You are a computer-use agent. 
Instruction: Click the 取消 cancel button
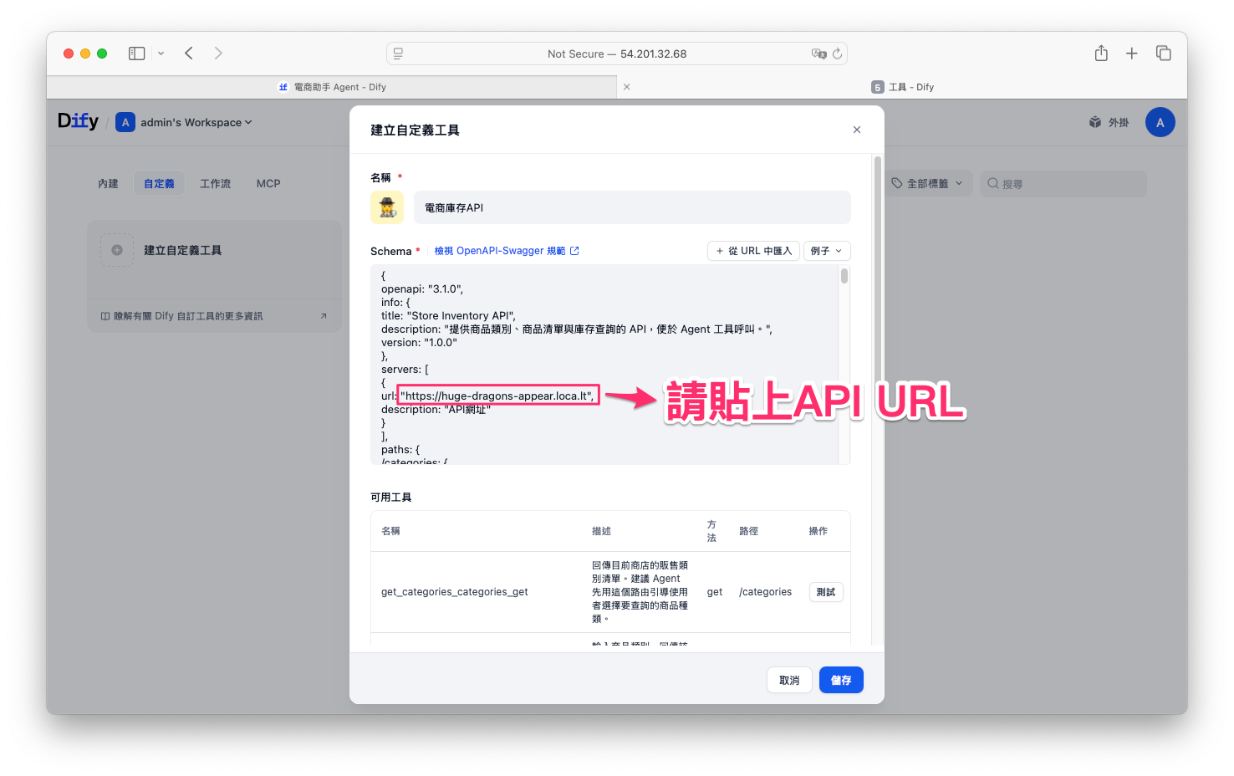point(789,680)
